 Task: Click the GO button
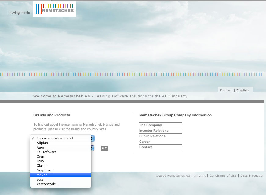coord(105,148)
